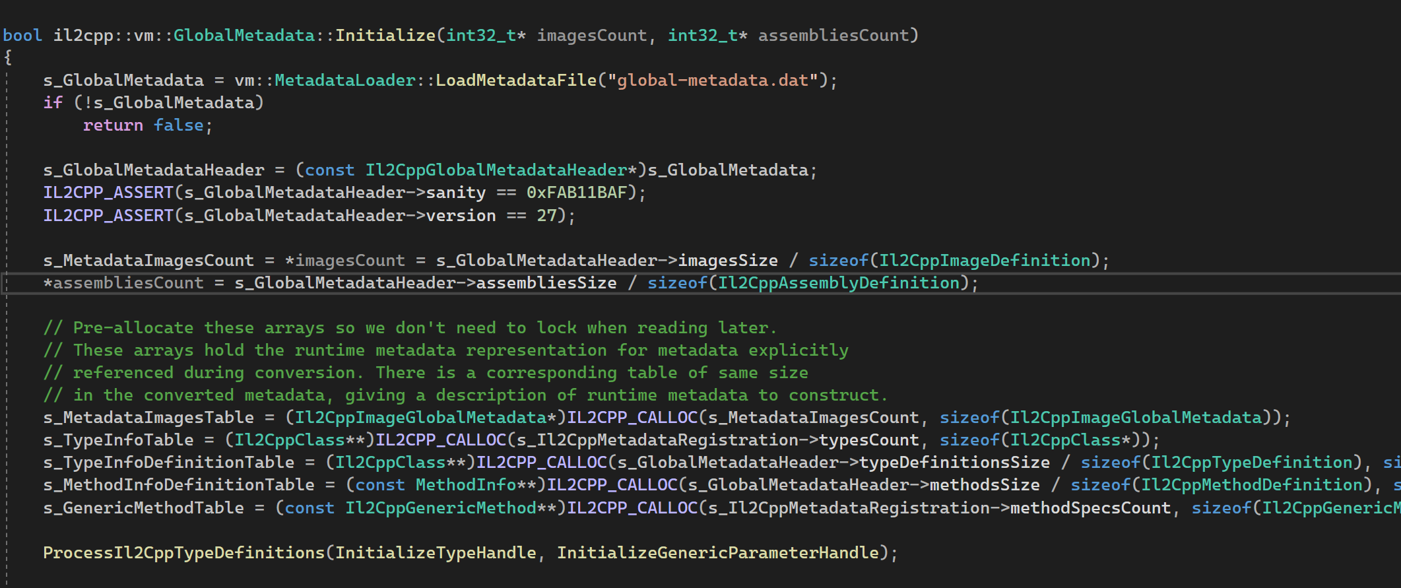
Task: Click '*assembliesCount' at the start of the highlighted line
Action: tap(123, 283)
